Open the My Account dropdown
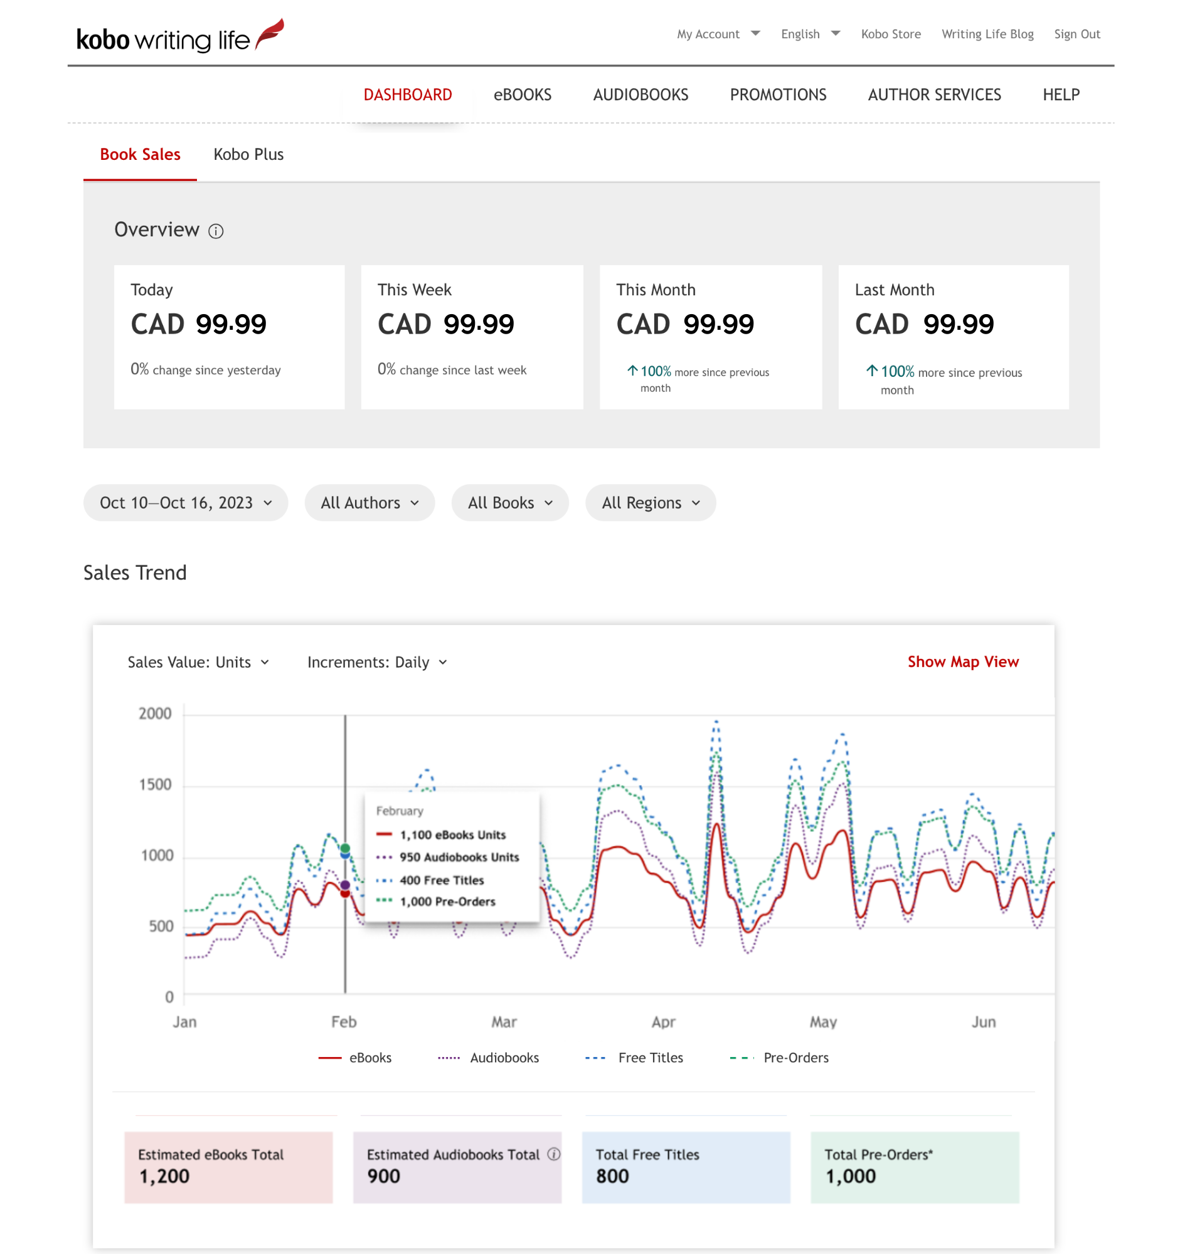 (718, 34)
